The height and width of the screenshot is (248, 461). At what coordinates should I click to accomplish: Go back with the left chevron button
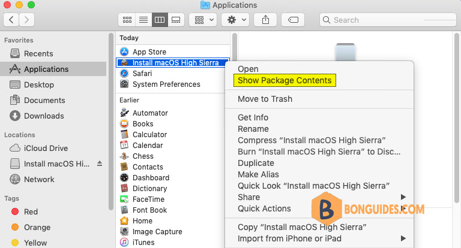point(11,20)
